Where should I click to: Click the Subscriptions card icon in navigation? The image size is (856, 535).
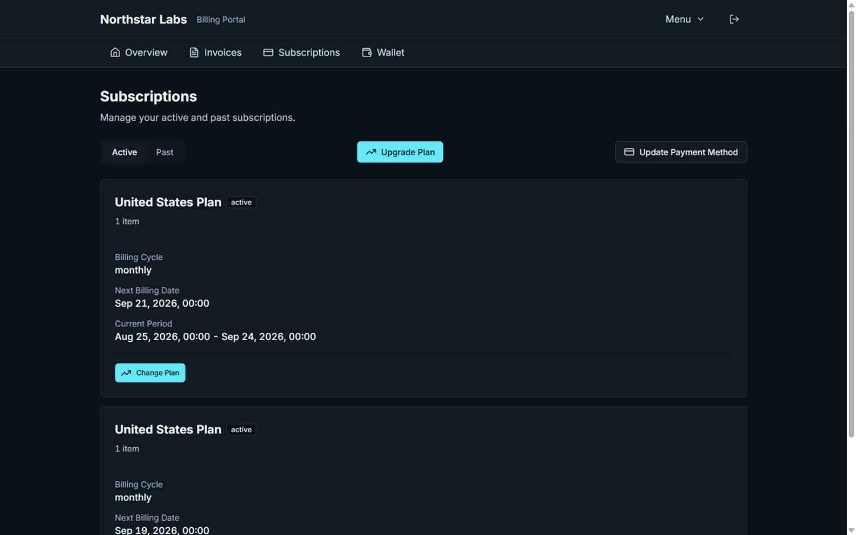[268, 52]
